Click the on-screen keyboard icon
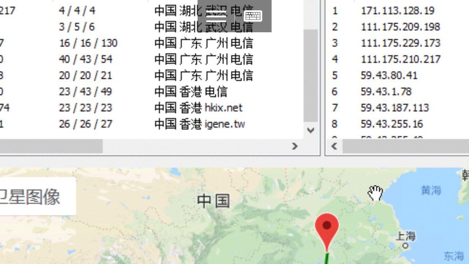 tap(253, 16)
